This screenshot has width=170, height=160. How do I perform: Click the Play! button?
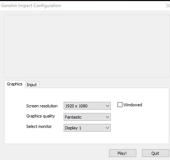(122, 153)
